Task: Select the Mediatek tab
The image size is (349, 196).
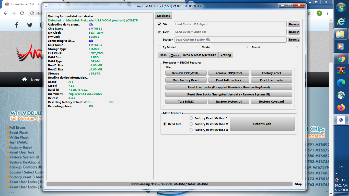Action: (164, 16)
